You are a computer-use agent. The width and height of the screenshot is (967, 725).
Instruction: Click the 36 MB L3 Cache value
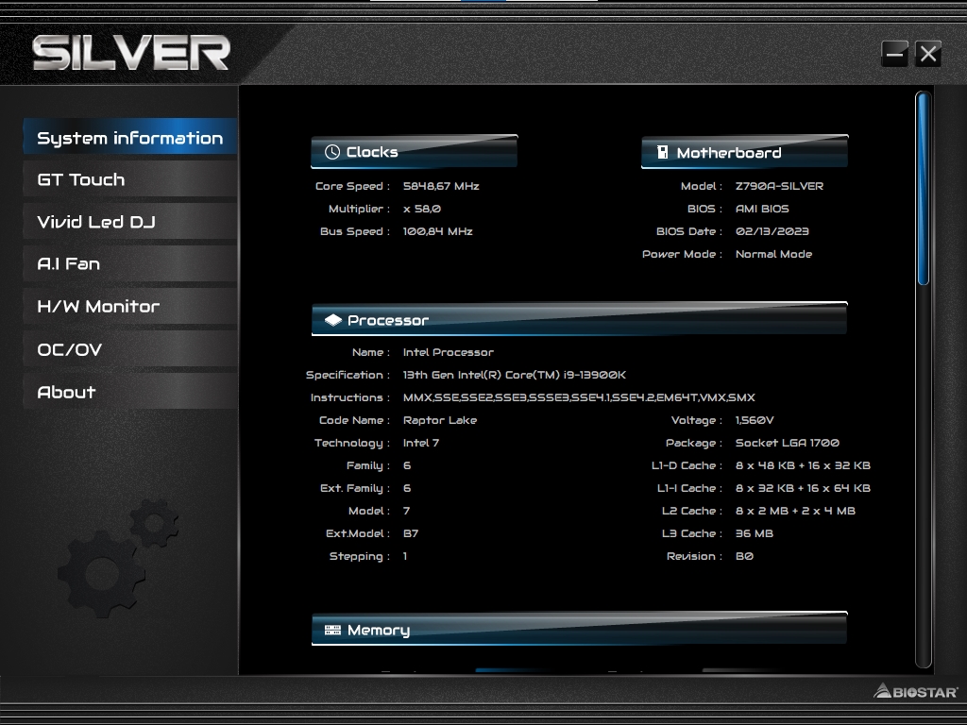pos(755,534)
